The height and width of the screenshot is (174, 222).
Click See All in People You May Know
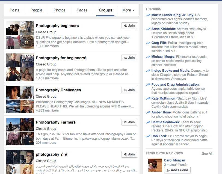207,154
